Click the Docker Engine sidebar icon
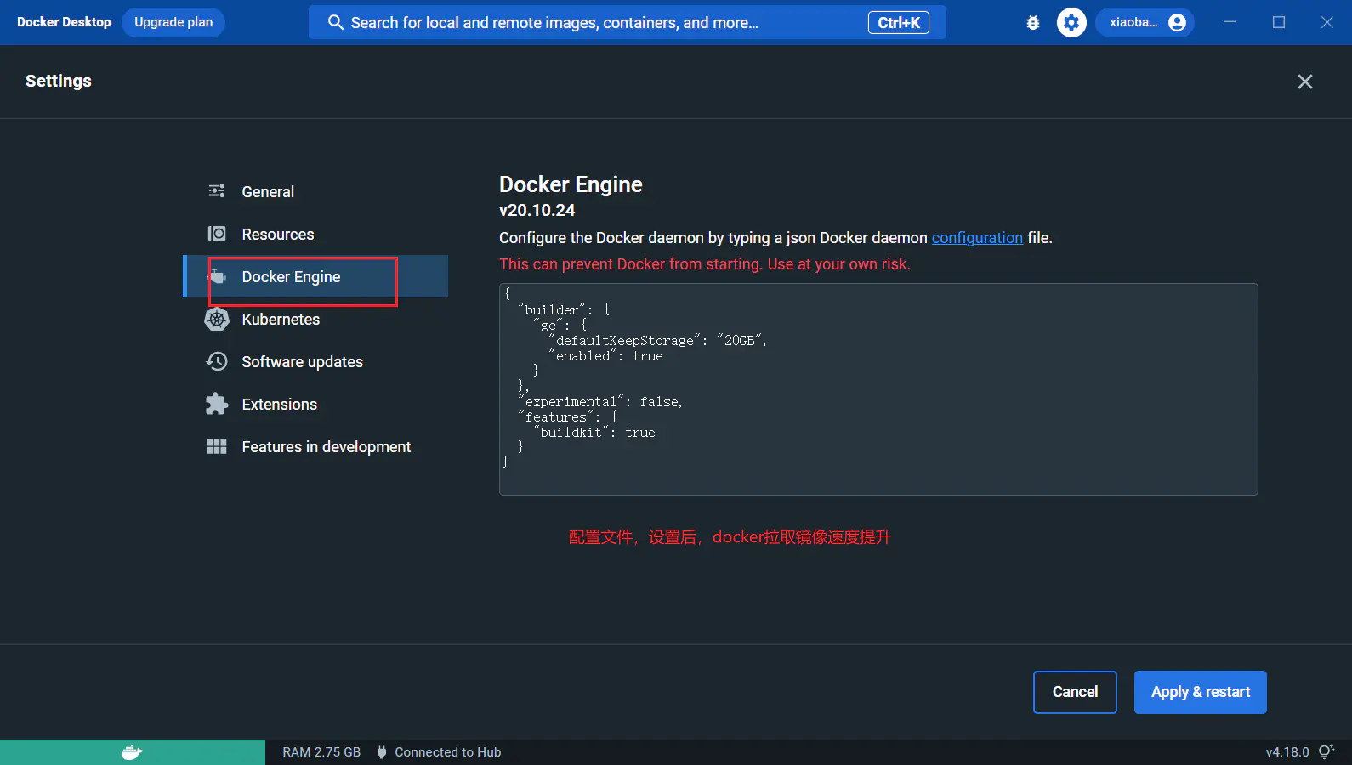Screen dimensions: 1352x765 [x=218, y=276]
